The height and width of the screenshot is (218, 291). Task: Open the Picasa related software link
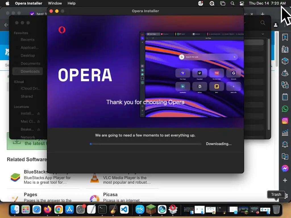coord(110,194)
